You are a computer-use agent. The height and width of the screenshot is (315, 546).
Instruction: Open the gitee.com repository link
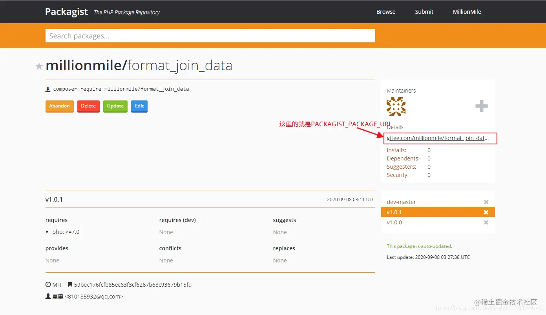tap(438, 138)
